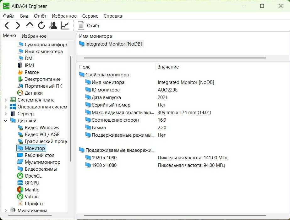Go back with the left arrow toolbar icon
This screenshot has height=220, width=290.
click(x=7, y=25)
